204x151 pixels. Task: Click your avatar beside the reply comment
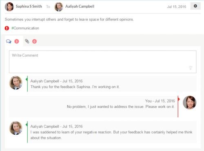coord(189,102)
